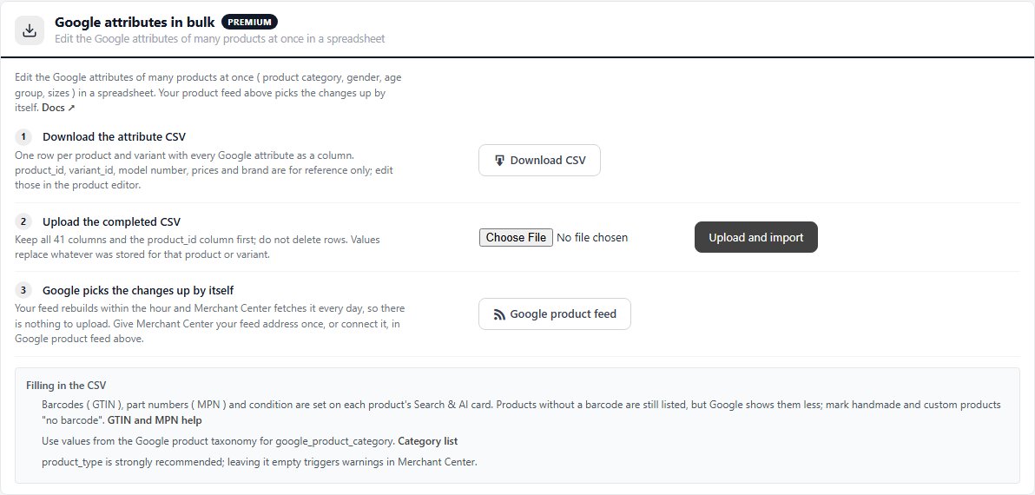Screen dimensions: 1035x495
Task: Click the PREMIUM badge
Action: click(x=249, y=22)
